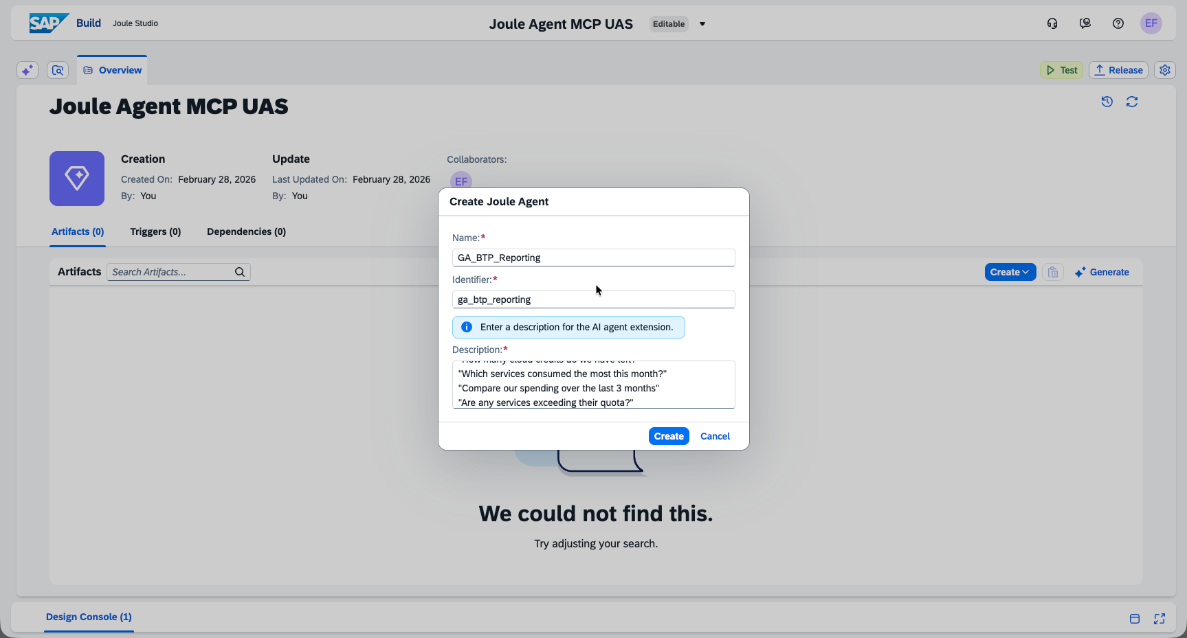Click the search magnifier in Artifacts field
1187x638 pixels.
tap(240, 272)
